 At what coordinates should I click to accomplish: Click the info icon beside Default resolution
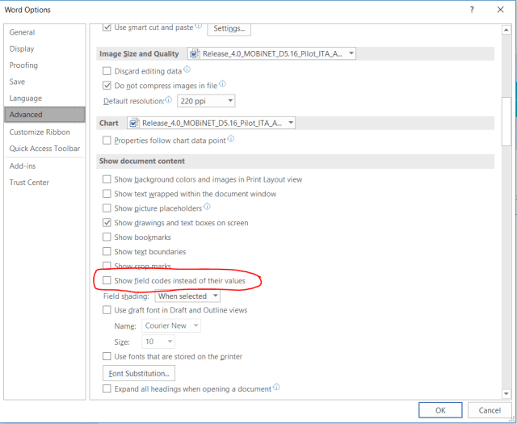[x=169, y=99]
